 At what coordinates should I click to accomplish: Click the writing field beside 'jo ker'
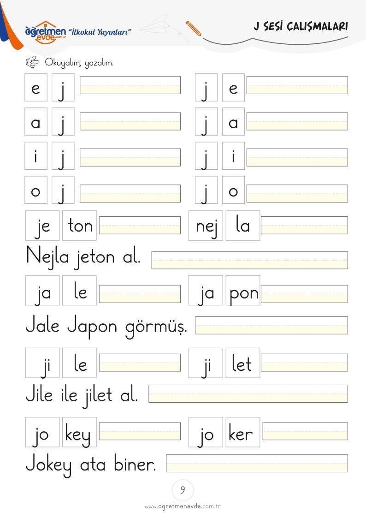(305, 431)
